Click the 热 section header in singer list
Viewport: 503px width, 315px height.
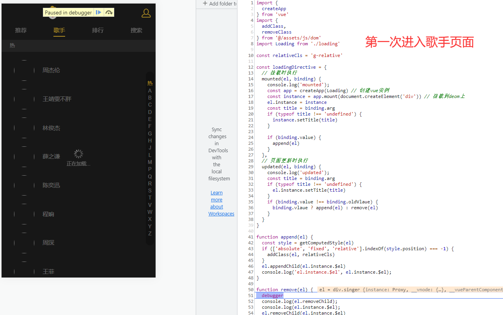coord(78,46)
